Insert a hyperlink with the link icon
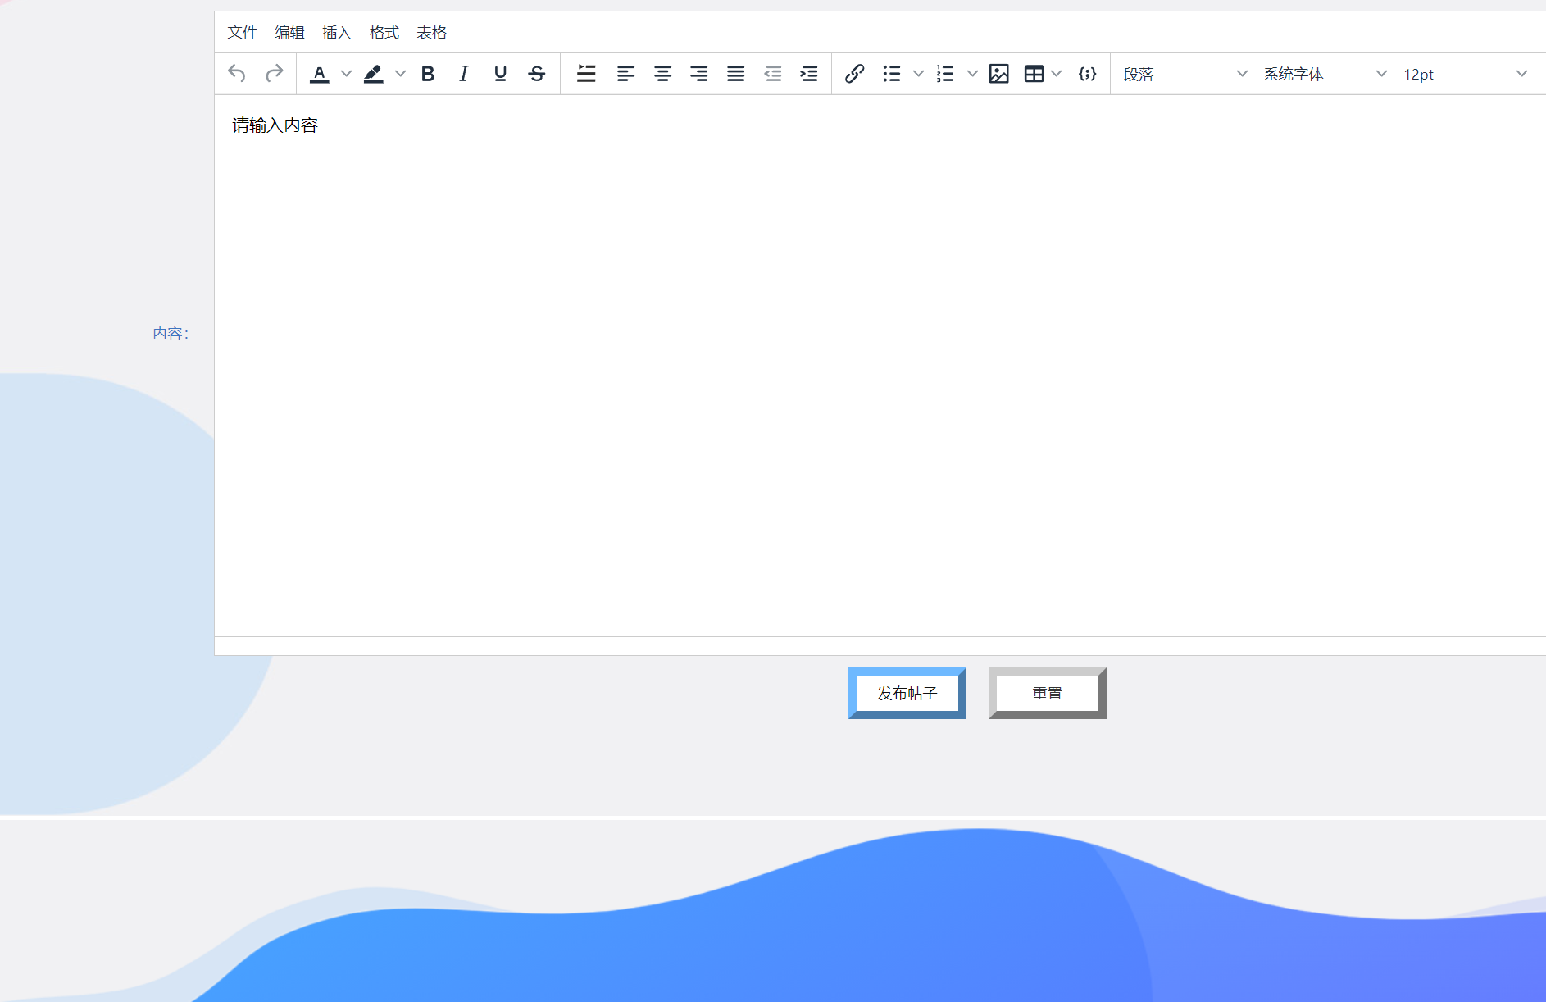 (854, 74)
